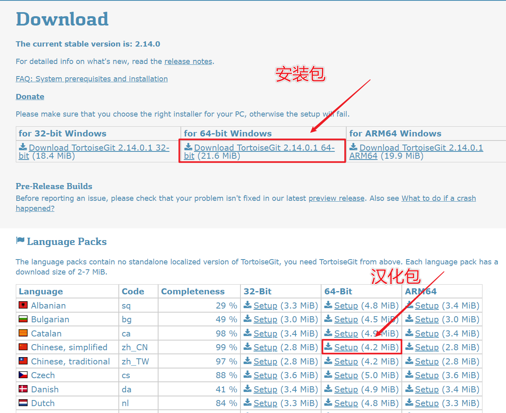Click Setup link for Chinese traditional ARM64
506x413 pixels.
coord(427,362)
